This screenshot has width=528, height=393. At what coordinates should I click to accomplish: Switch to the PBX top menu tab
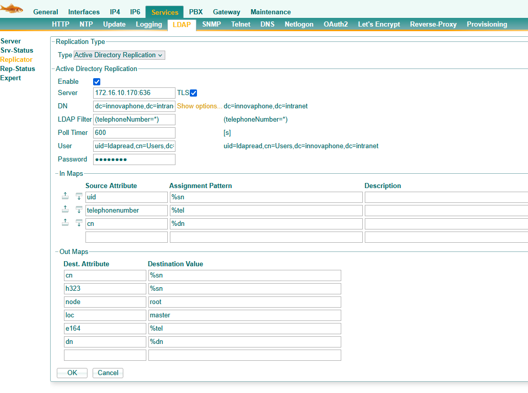tap(195, 12)
